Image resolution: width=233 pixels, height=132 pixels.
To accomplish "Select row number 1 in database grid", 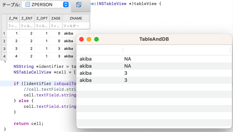I will (x=4, y=33).
